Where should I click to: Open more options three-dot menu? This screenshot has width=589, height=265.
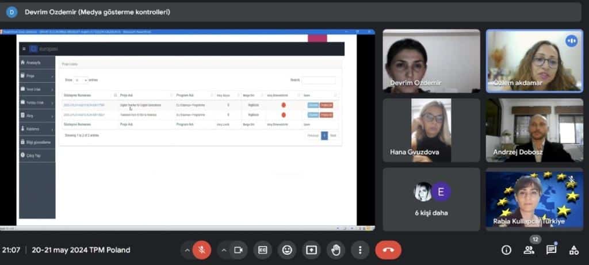pos(360,249)
